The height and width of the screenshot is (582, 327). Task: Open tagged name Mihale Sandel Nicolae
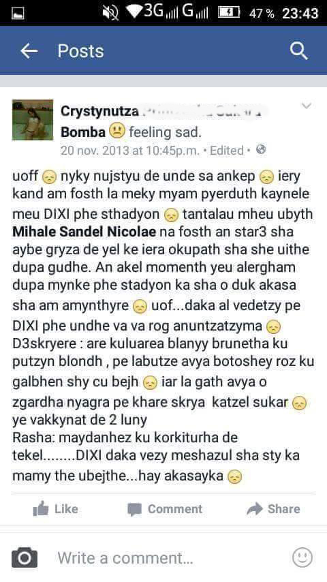pos(84,232)
